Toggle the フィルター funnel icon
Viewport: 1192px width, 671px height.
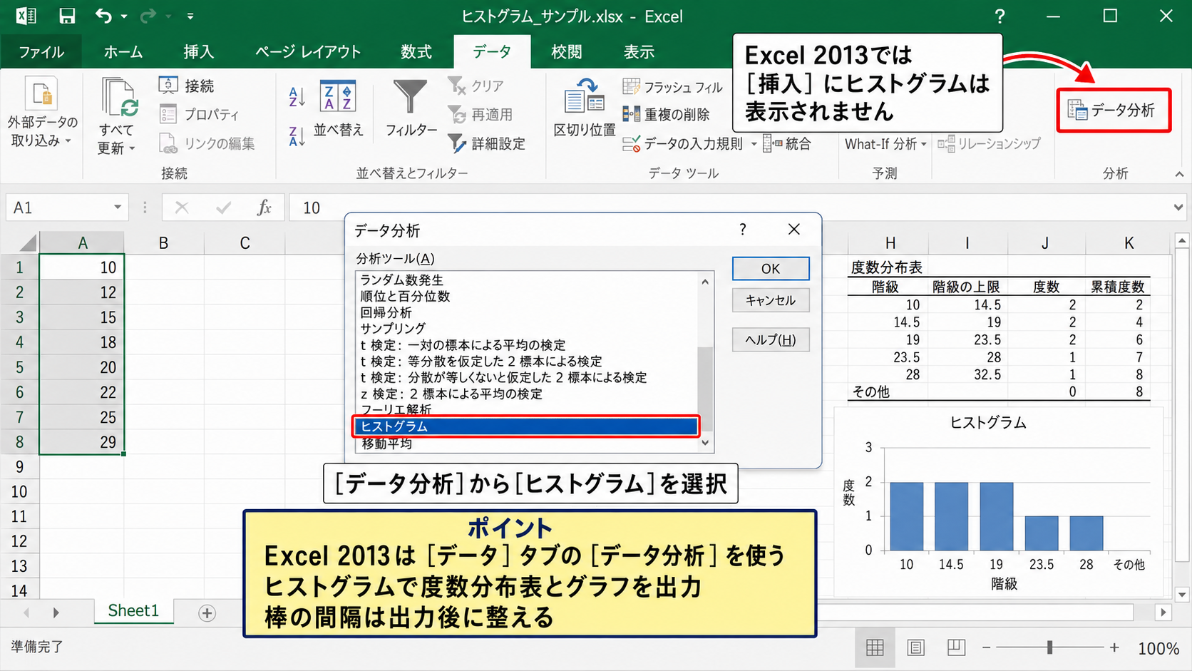410,96
